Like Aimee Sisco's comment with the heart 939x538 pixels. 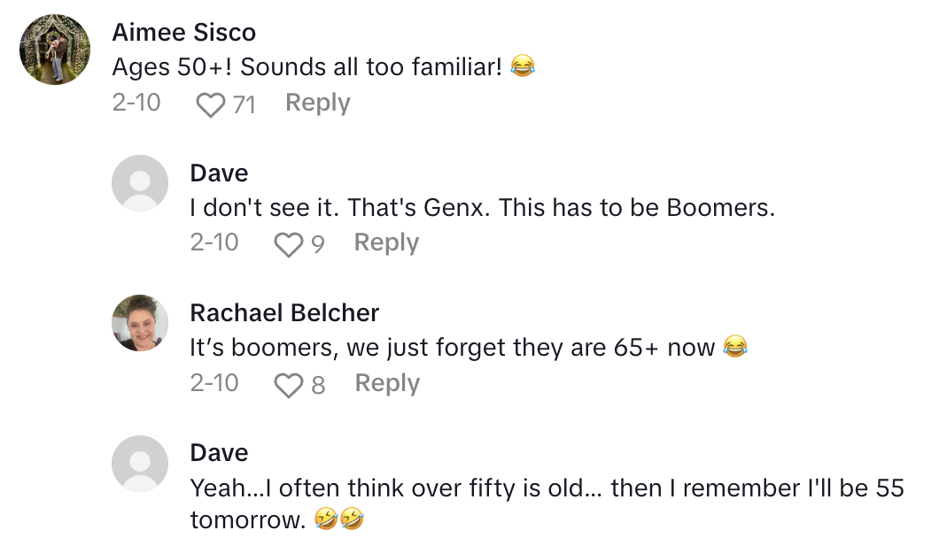pos(208,104)
